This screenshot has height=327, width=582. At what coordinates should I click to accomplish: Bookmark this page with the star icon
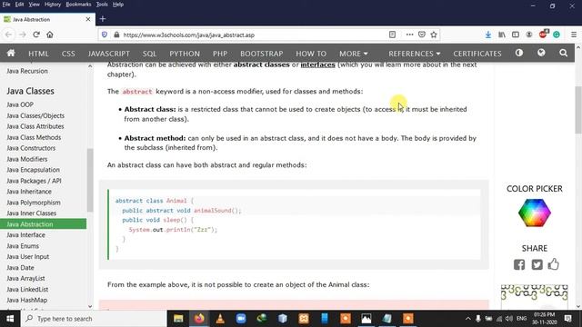(434, 35)
